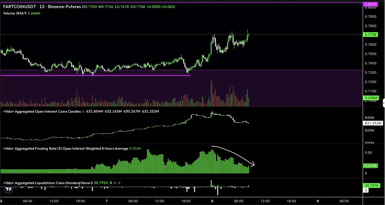Screen dimensions: 385x205
Task: Select the Aggregated Funding Rate indicator legend
Action: pyautogui.click(x=65, y=149)
